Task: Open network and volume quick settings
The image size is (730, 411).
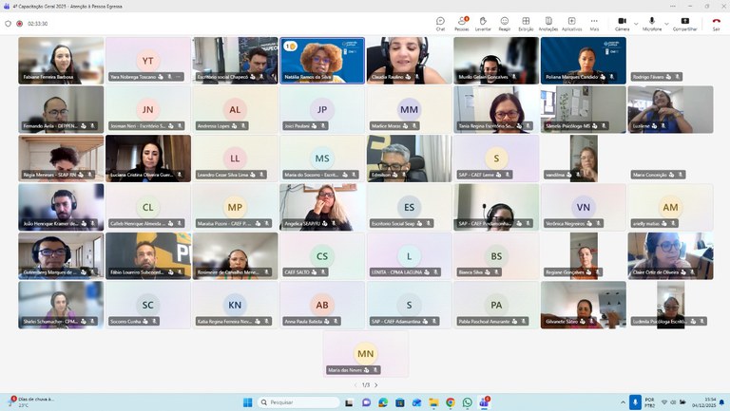Action: coord(673,402)
